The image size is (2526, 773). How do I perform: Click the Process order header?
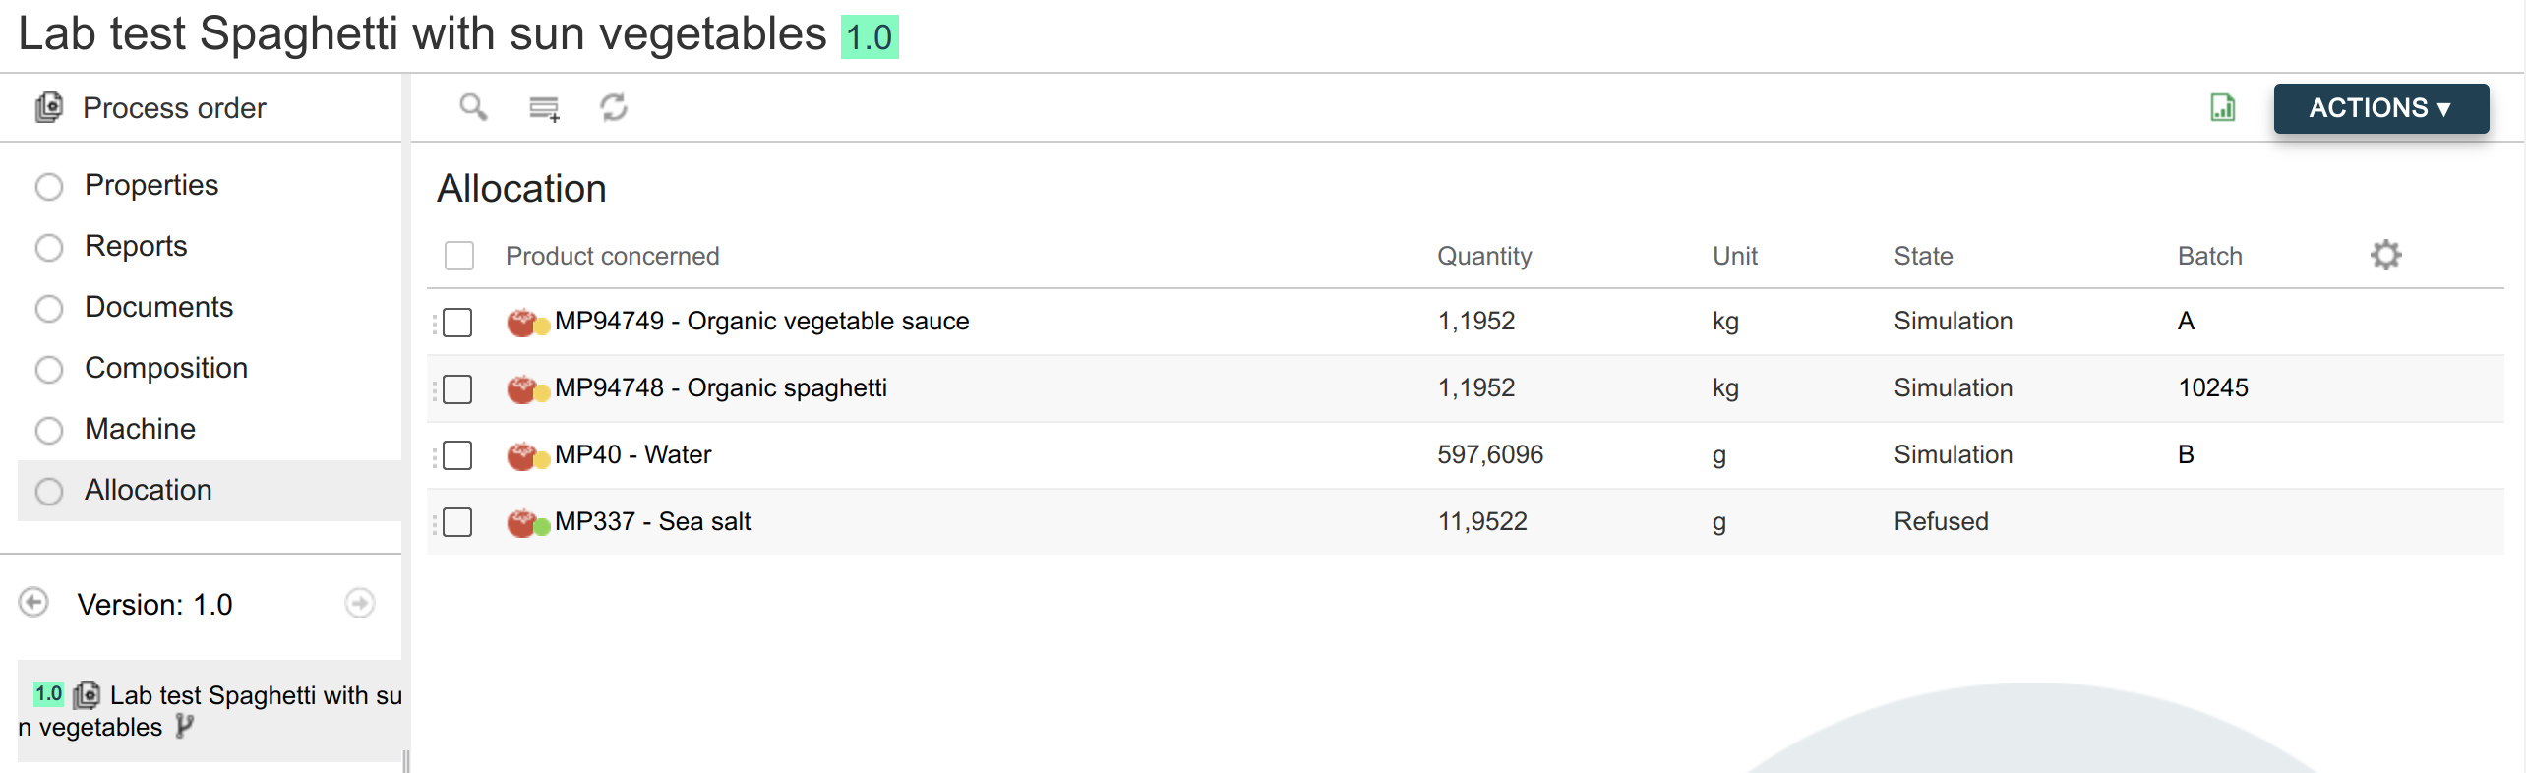(x=174, y=108)
